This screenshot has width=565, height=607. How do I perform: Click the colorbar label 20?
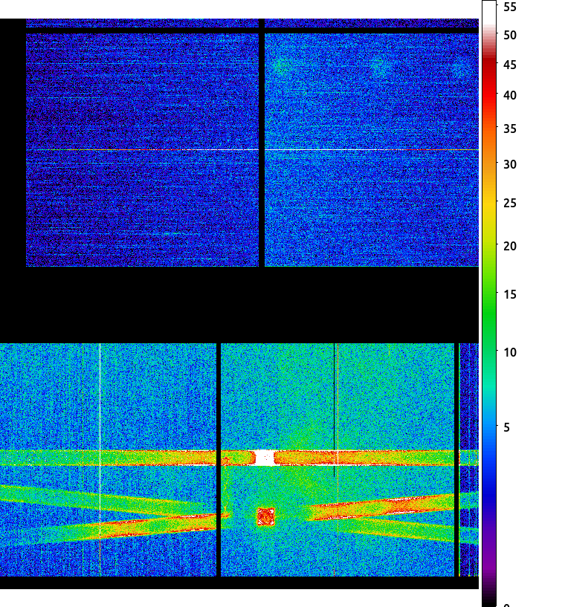(x=510, y=246)
